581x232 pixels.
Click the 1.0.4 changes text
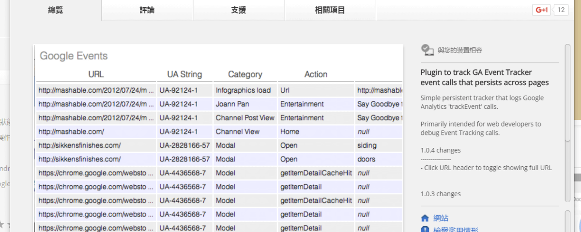pyautogui.click(x=441, y=150)
